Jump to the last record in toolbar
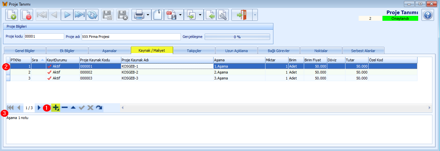This screenshot has width=440, height=151. pos(79,15)
